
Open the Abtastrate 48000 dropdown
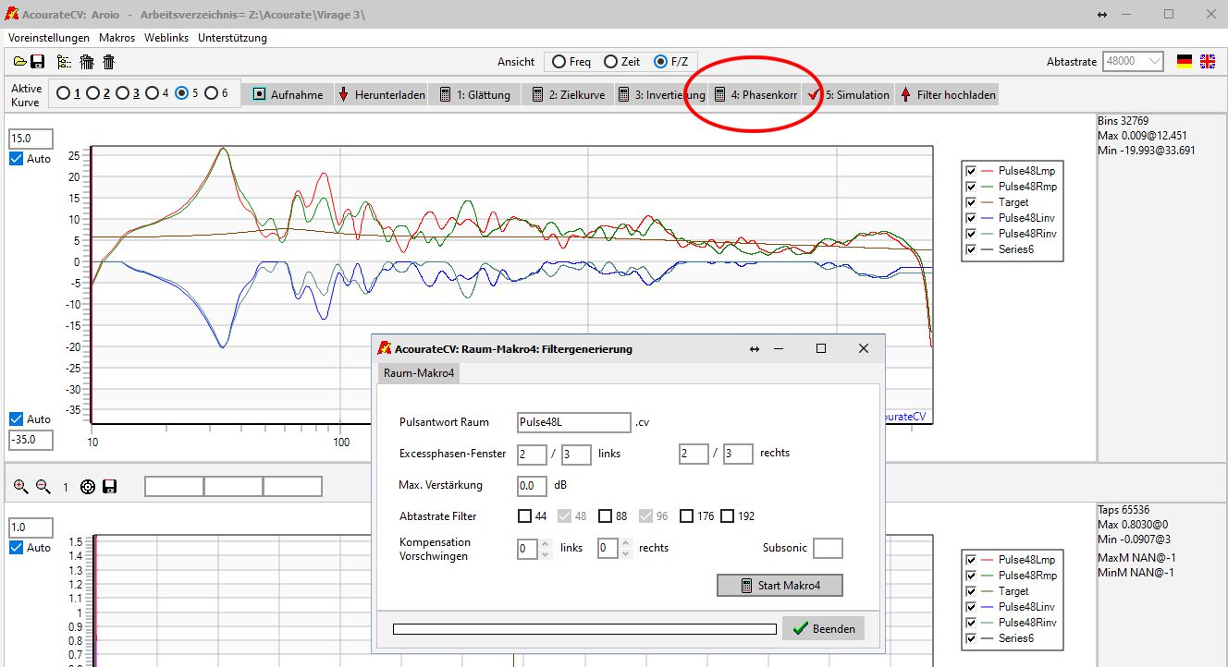[1154, 61]
